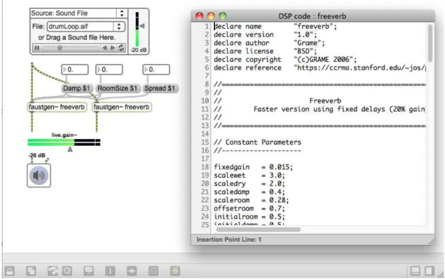Toggle the speaker audio on/off button
Screen dimensions: 445x279
point(39,176)
